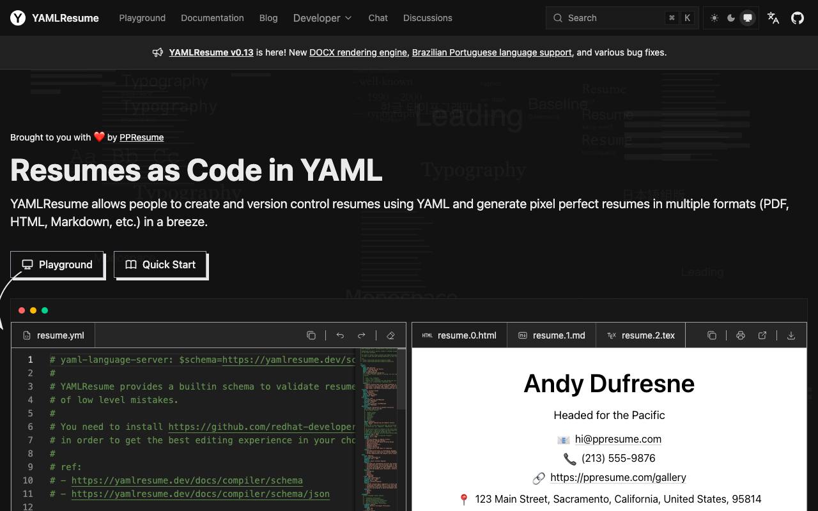Copy the preview output content
This screenshot has width=818, height=511.
pyautogui.click(x=711, y=335)
